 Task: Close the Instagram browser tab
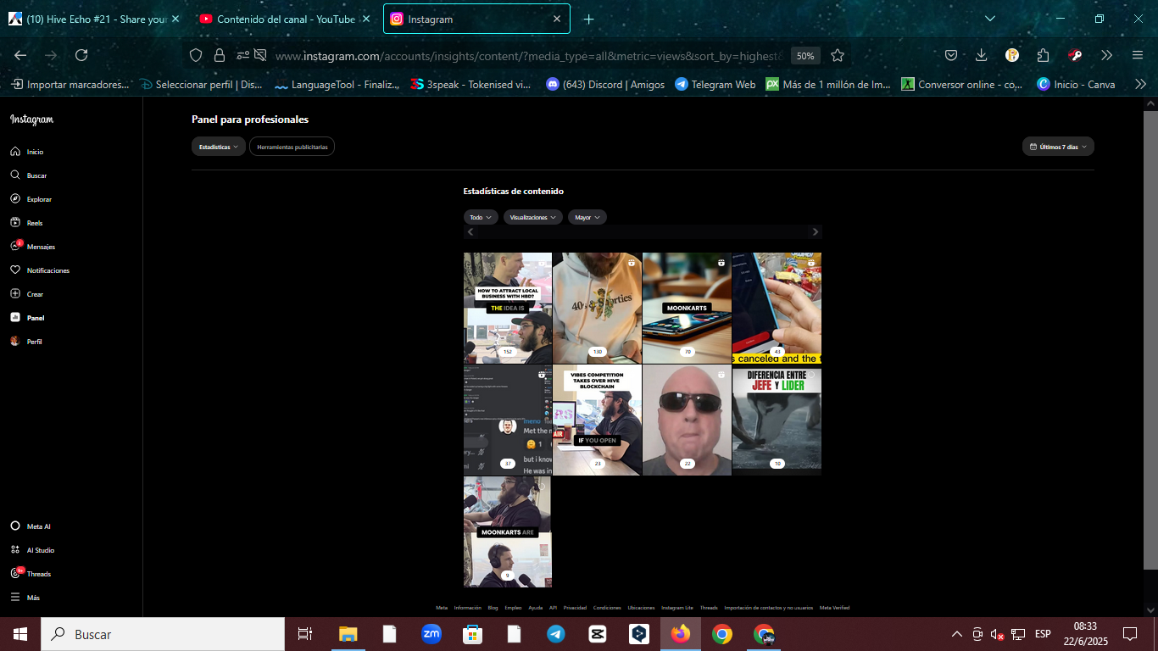click(x=557, y=19)
